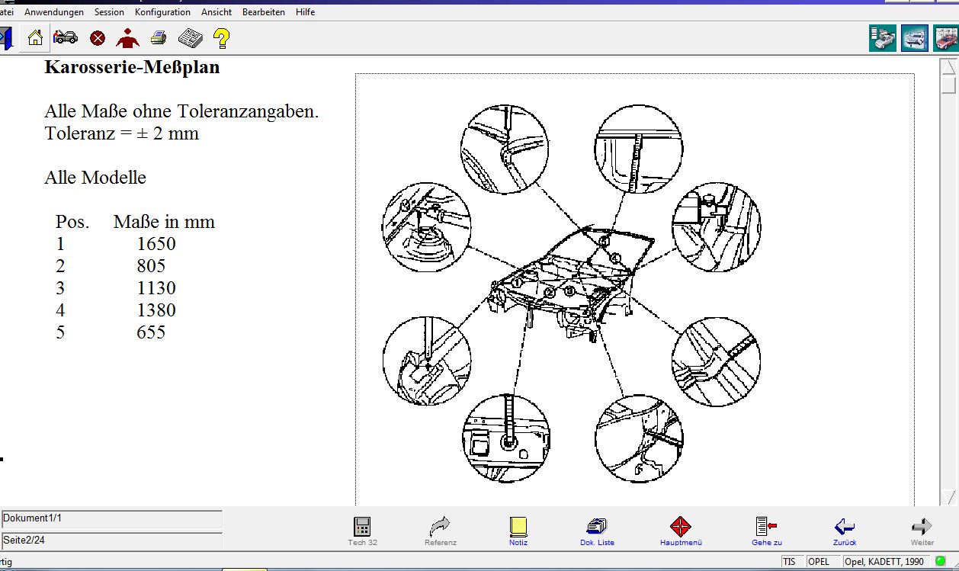The height and width of the screenshot is (571, 959).
Task: Open the newspaper icon in the toolbar
Action: (190, 38)
